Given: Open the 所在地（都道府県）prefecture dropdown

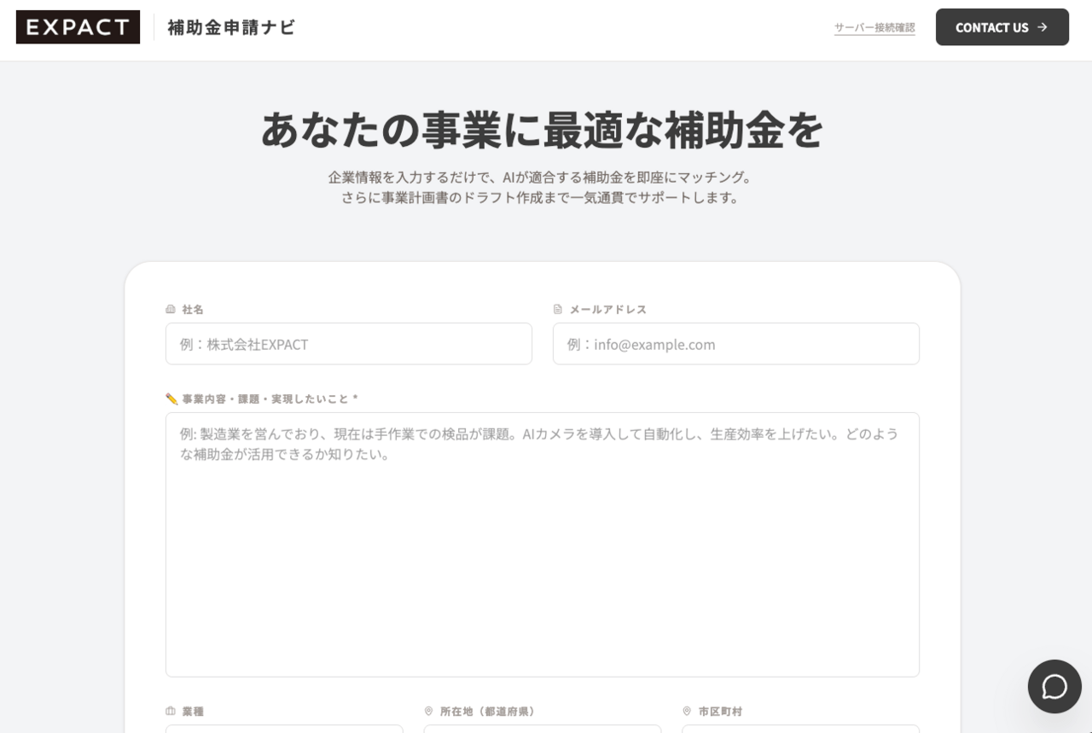Looking at the screenshot, I should [543, 731].
